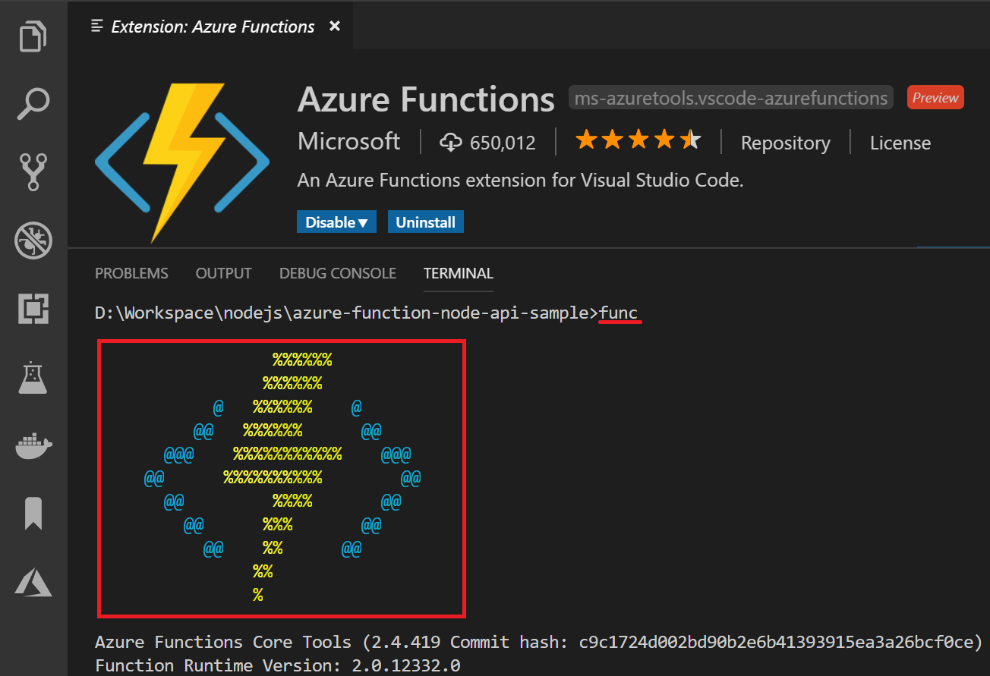Click the download count cloud icon

[451, 142]
